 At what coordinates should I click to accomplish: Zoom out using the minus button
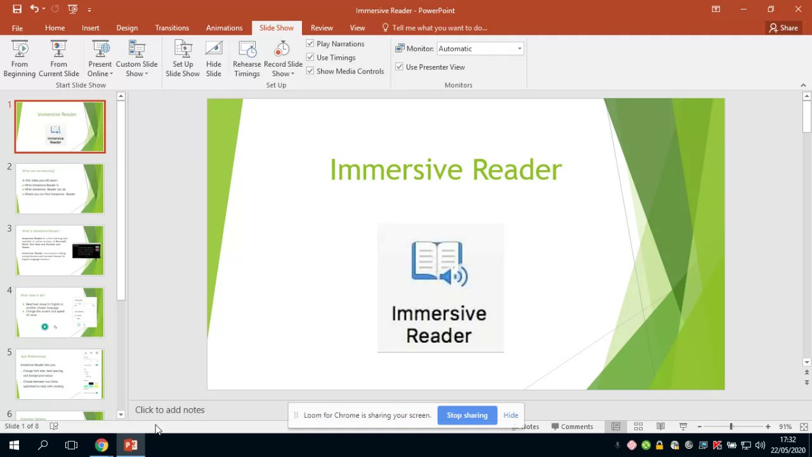pos(699,427)
